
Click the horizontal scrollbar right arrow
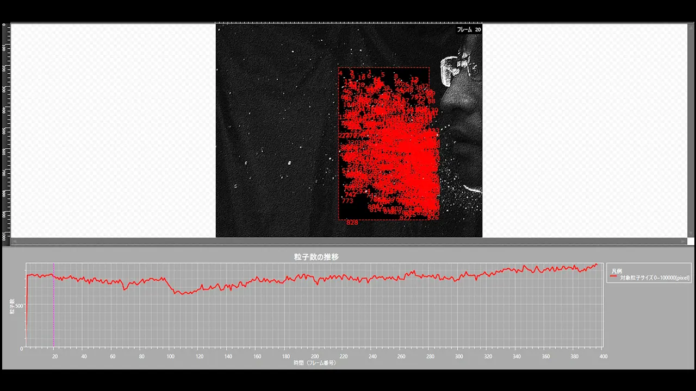(684, 241)
